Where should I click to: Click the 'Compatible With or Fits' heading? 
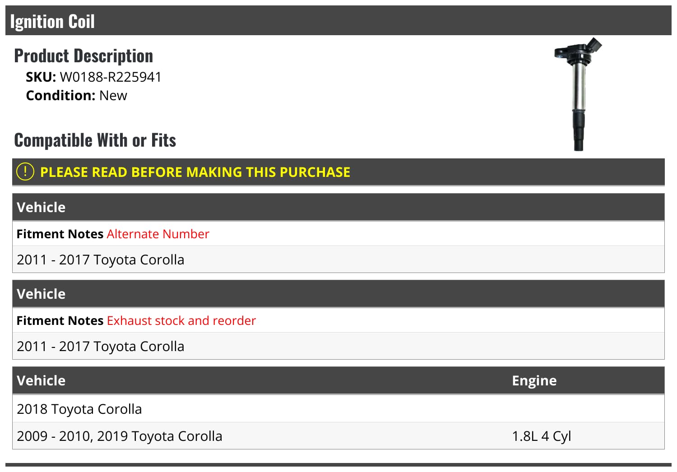click(x=95, y=140)
